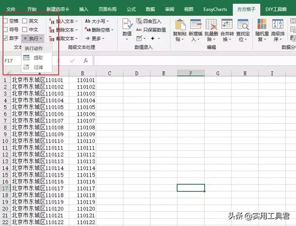The height and width of the screenshot is (226, 296).
Task: Select column D header
Action: (x=137, y=73)
